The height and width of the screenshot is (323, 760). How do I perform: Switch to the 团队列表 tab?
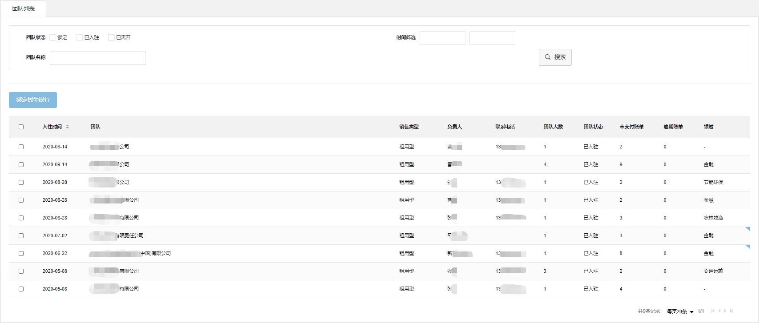point(24,8)
